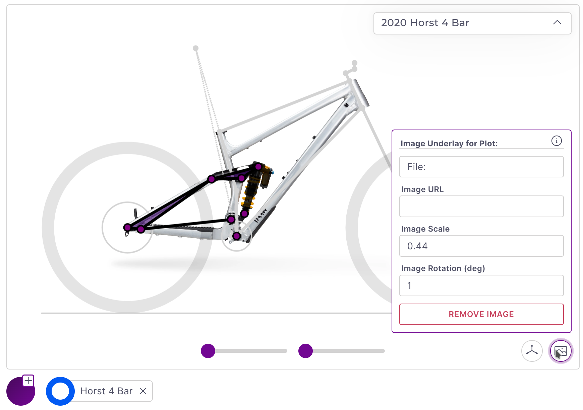Click the linkage axes icon button
This screenshot has height=410, width=583.
tap(532, 351)
